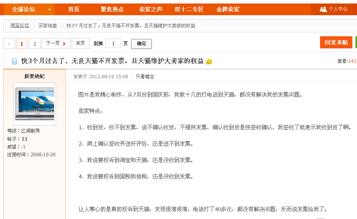This screenshot has height=219, width=357.
Task: Click the line 2、网上确认签收并送好评后
Action: (x=136, y=144)
